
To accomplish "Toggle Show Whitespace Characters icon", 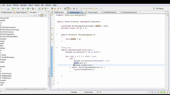I will (x=77, y=9).
